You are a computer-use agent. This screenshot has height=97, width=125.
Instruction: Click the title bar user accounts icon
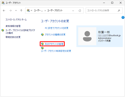tap(3, 3)
